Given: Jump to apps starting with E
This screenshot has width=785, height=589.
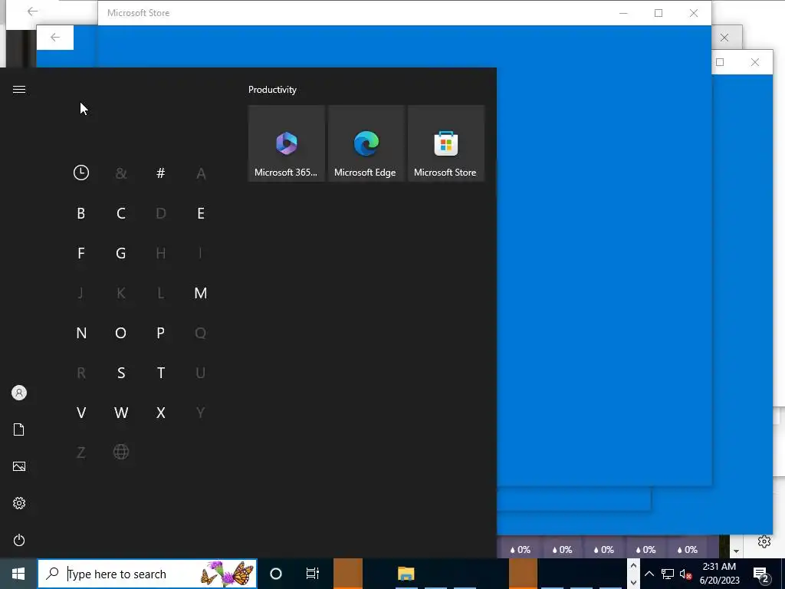Looking at the screenshot, I should pos(201,213).
